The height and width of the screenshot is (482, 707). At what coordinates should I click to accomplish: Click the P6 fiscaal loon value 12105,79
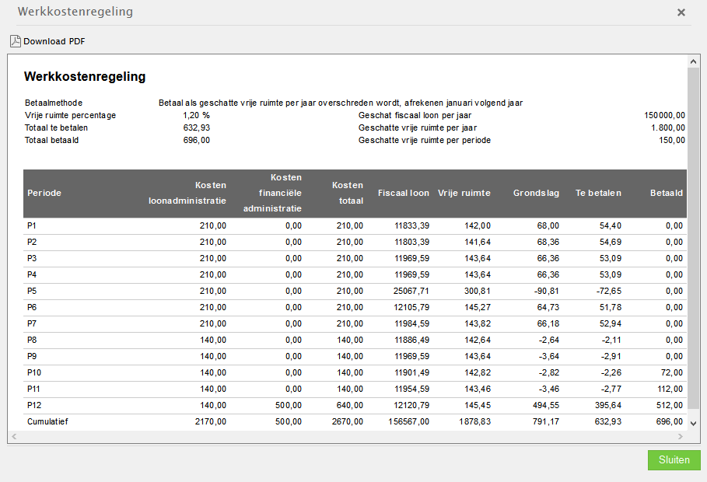[412, 307]
